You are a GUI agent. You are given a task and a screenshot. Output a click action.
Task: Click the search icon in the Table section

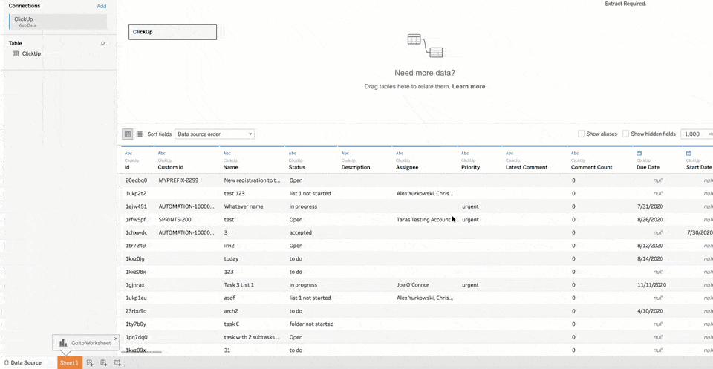click(x=102, y=44)
